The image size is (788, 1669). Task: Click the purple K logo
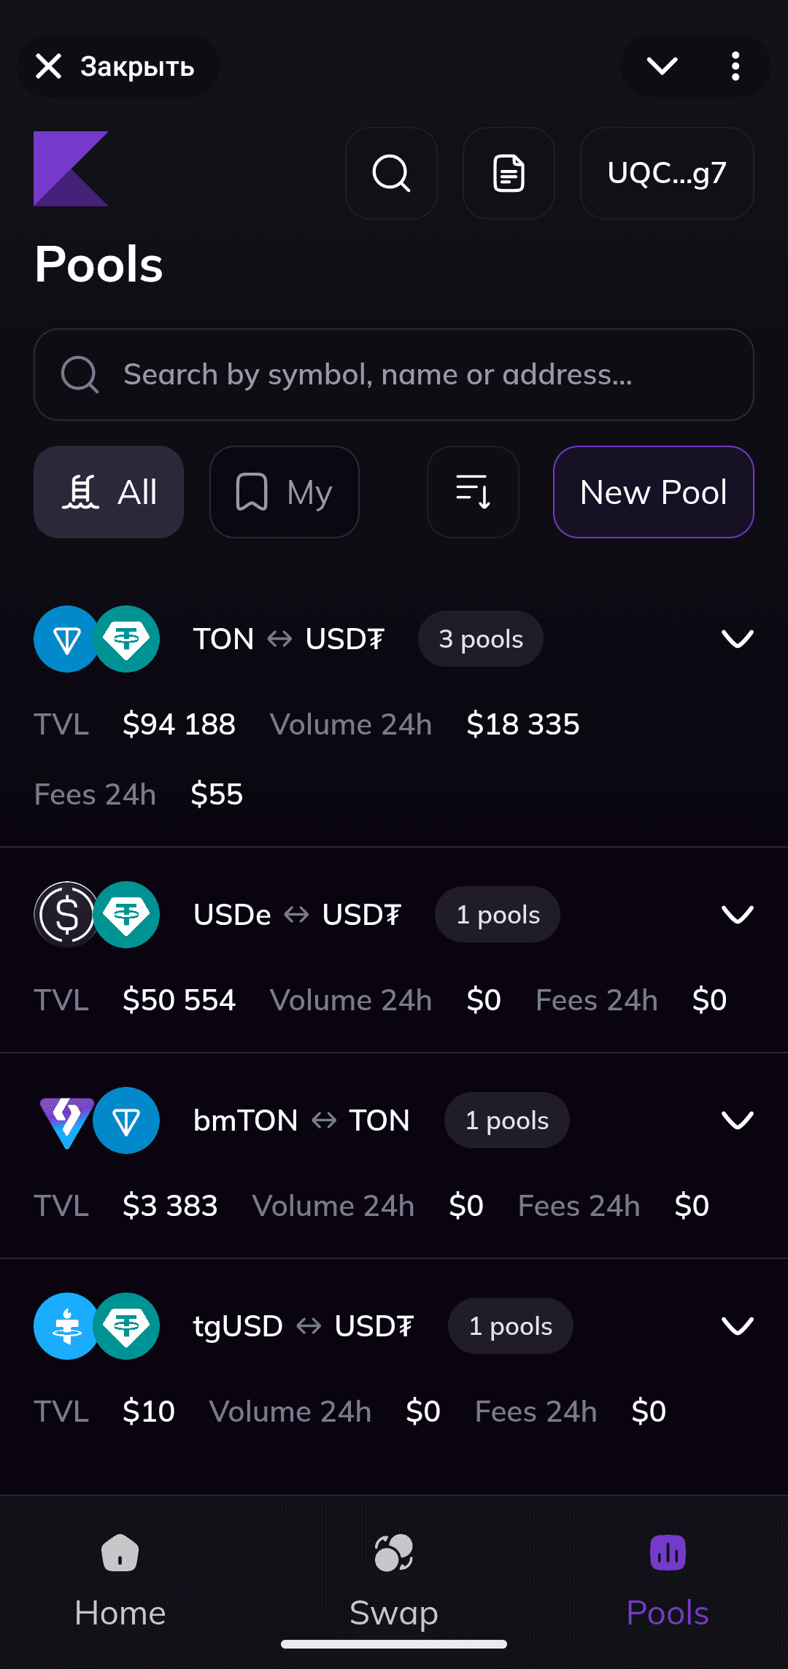71,169
